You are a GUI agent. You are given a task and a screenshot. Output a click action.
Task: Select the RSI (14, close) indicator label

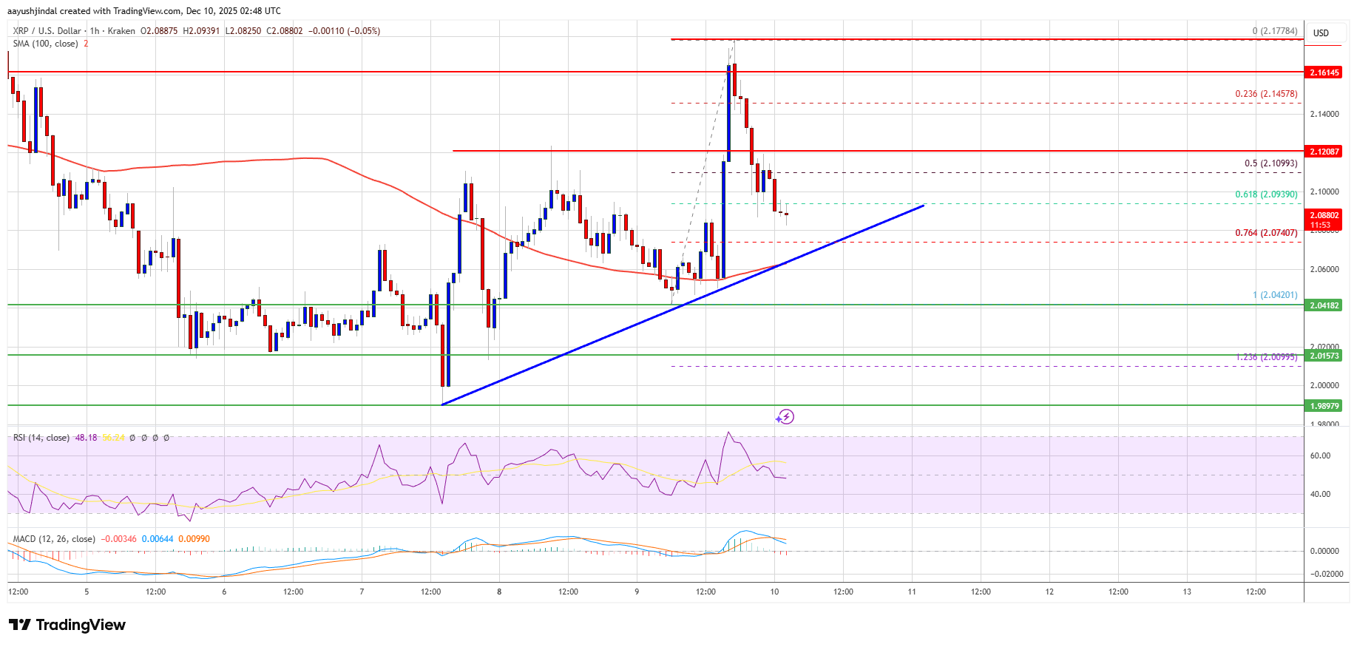(x=41, y=438)
